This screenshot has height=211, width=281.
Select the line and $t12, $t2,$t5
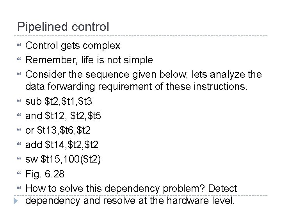click(x=63, y=116)
